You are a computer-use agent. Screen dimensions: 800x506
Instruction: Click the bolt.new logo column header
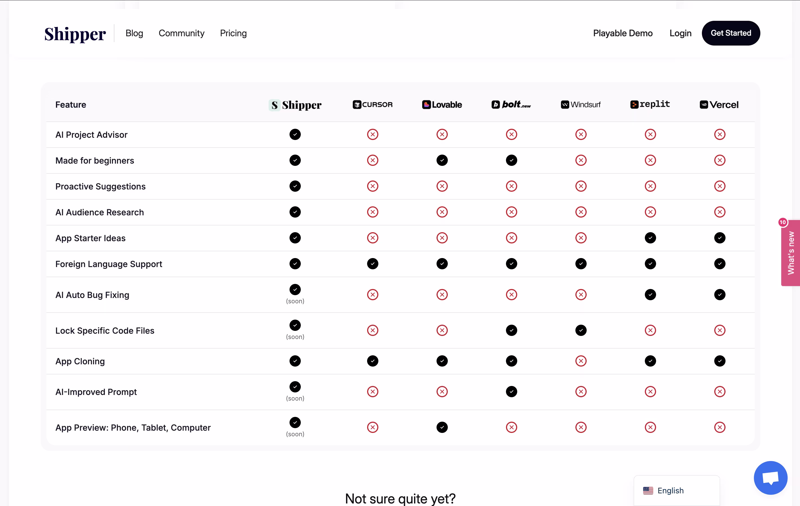(x=511, y=105)
